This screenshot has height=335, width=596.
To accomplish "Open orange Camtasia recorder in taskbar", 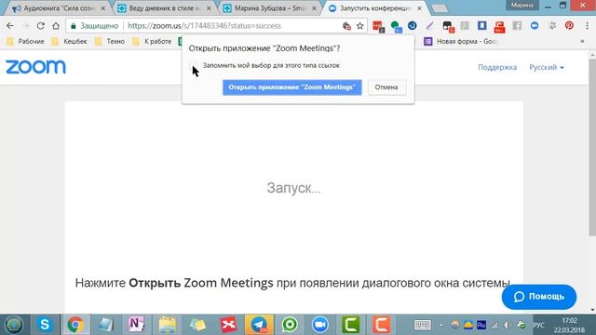I will point(381,325).
